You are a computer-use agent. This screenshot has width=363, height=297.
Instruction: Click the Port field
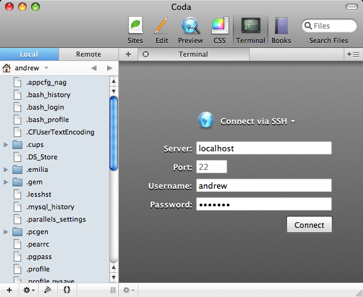(212, 167)
